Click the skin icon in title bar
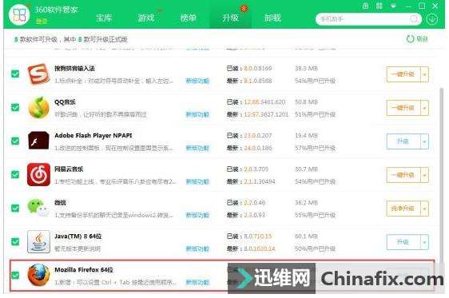The width and height of the screenshot is (449, 298). 365,6
